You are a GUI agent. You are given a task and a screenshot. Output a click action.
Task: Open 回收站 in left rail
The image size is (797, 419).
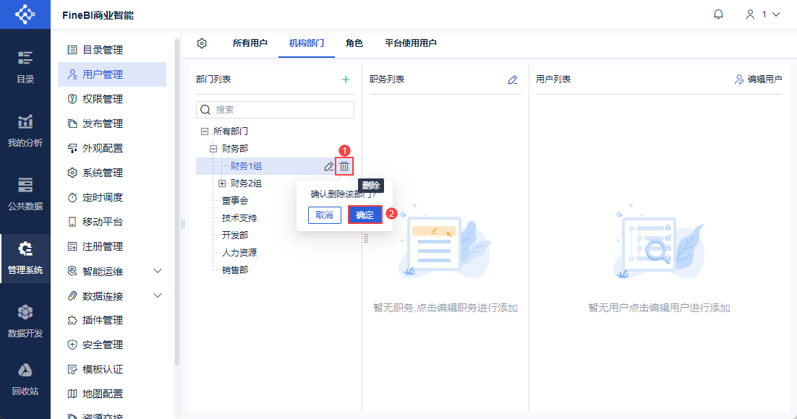pos(25,379)
